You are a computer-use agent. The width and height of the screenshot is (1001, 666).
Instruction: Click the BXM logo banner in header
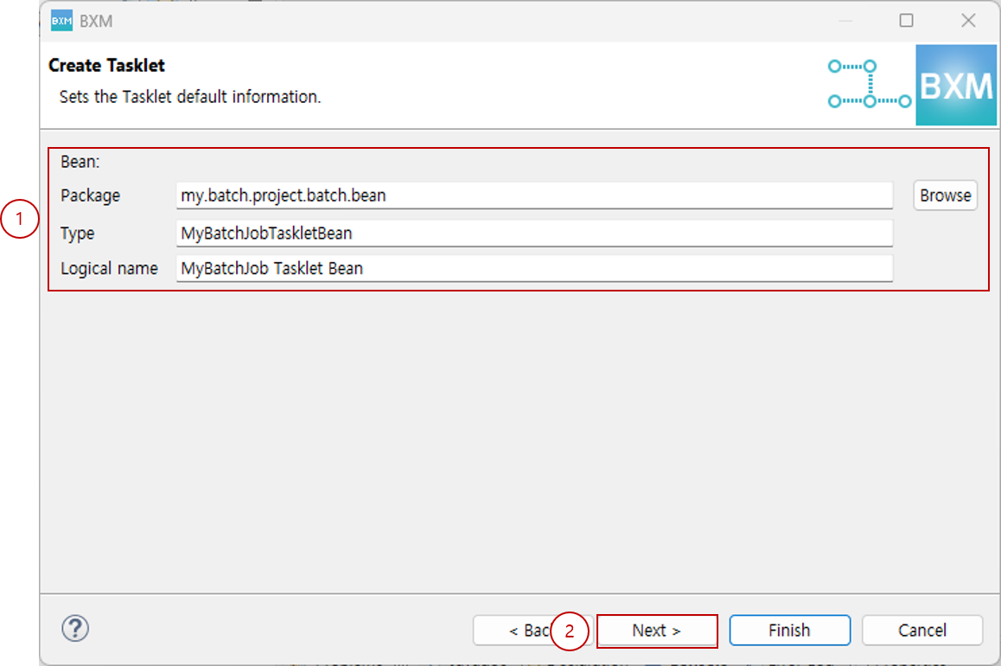955,86
